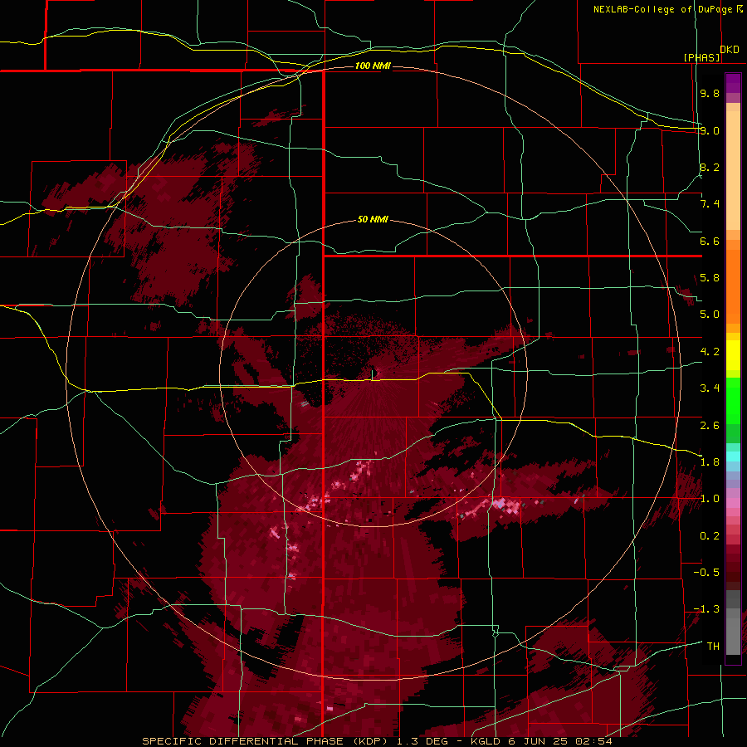Click the 100 NMI range ring label
Viewport: 747px width, 747px height.
373,66
